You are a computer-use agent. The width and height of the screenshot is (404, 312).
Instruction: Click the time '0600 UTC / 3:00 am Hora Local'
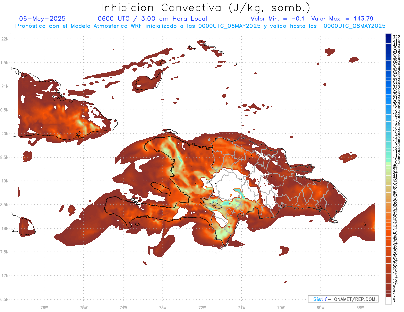(152, 19)
